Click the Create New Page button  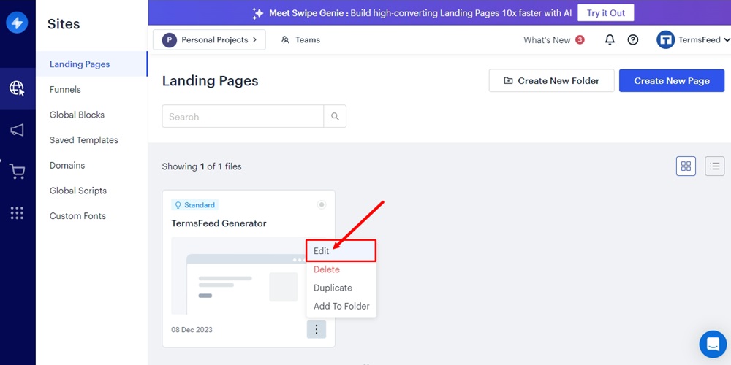pyautogui.click(x=672, y=80)
